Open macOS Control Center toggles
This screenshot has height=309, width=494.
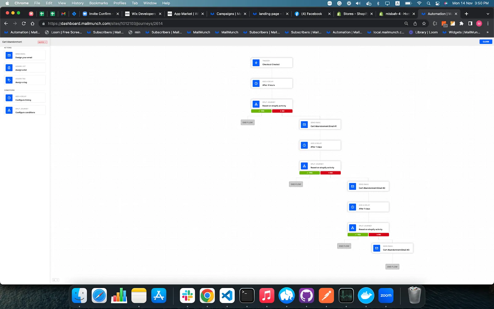(x=437, y=3)
